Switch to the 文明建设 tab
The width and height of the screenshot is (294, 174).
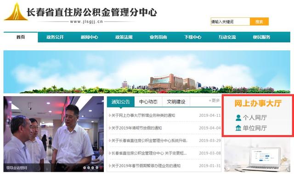coord(176,102)
